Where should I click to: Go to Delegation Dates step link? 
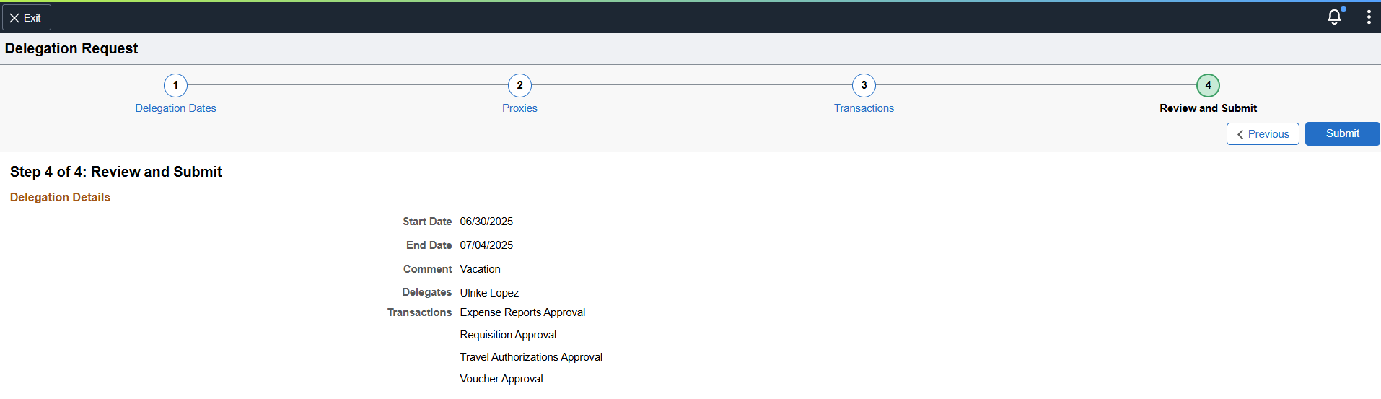175,108
